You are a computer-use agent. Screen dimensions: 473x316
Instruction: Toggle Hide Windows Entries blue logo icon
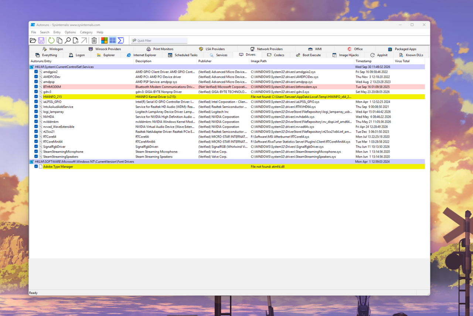point(112,40)
